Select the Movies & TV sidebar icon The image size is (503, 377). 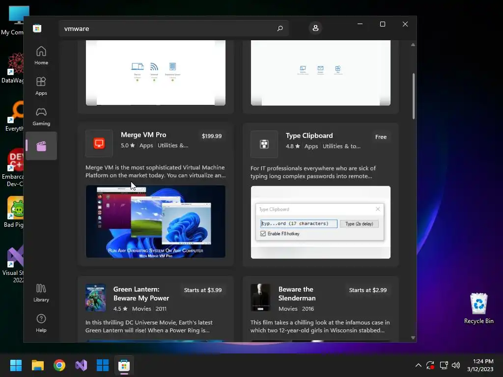[41, 146]
